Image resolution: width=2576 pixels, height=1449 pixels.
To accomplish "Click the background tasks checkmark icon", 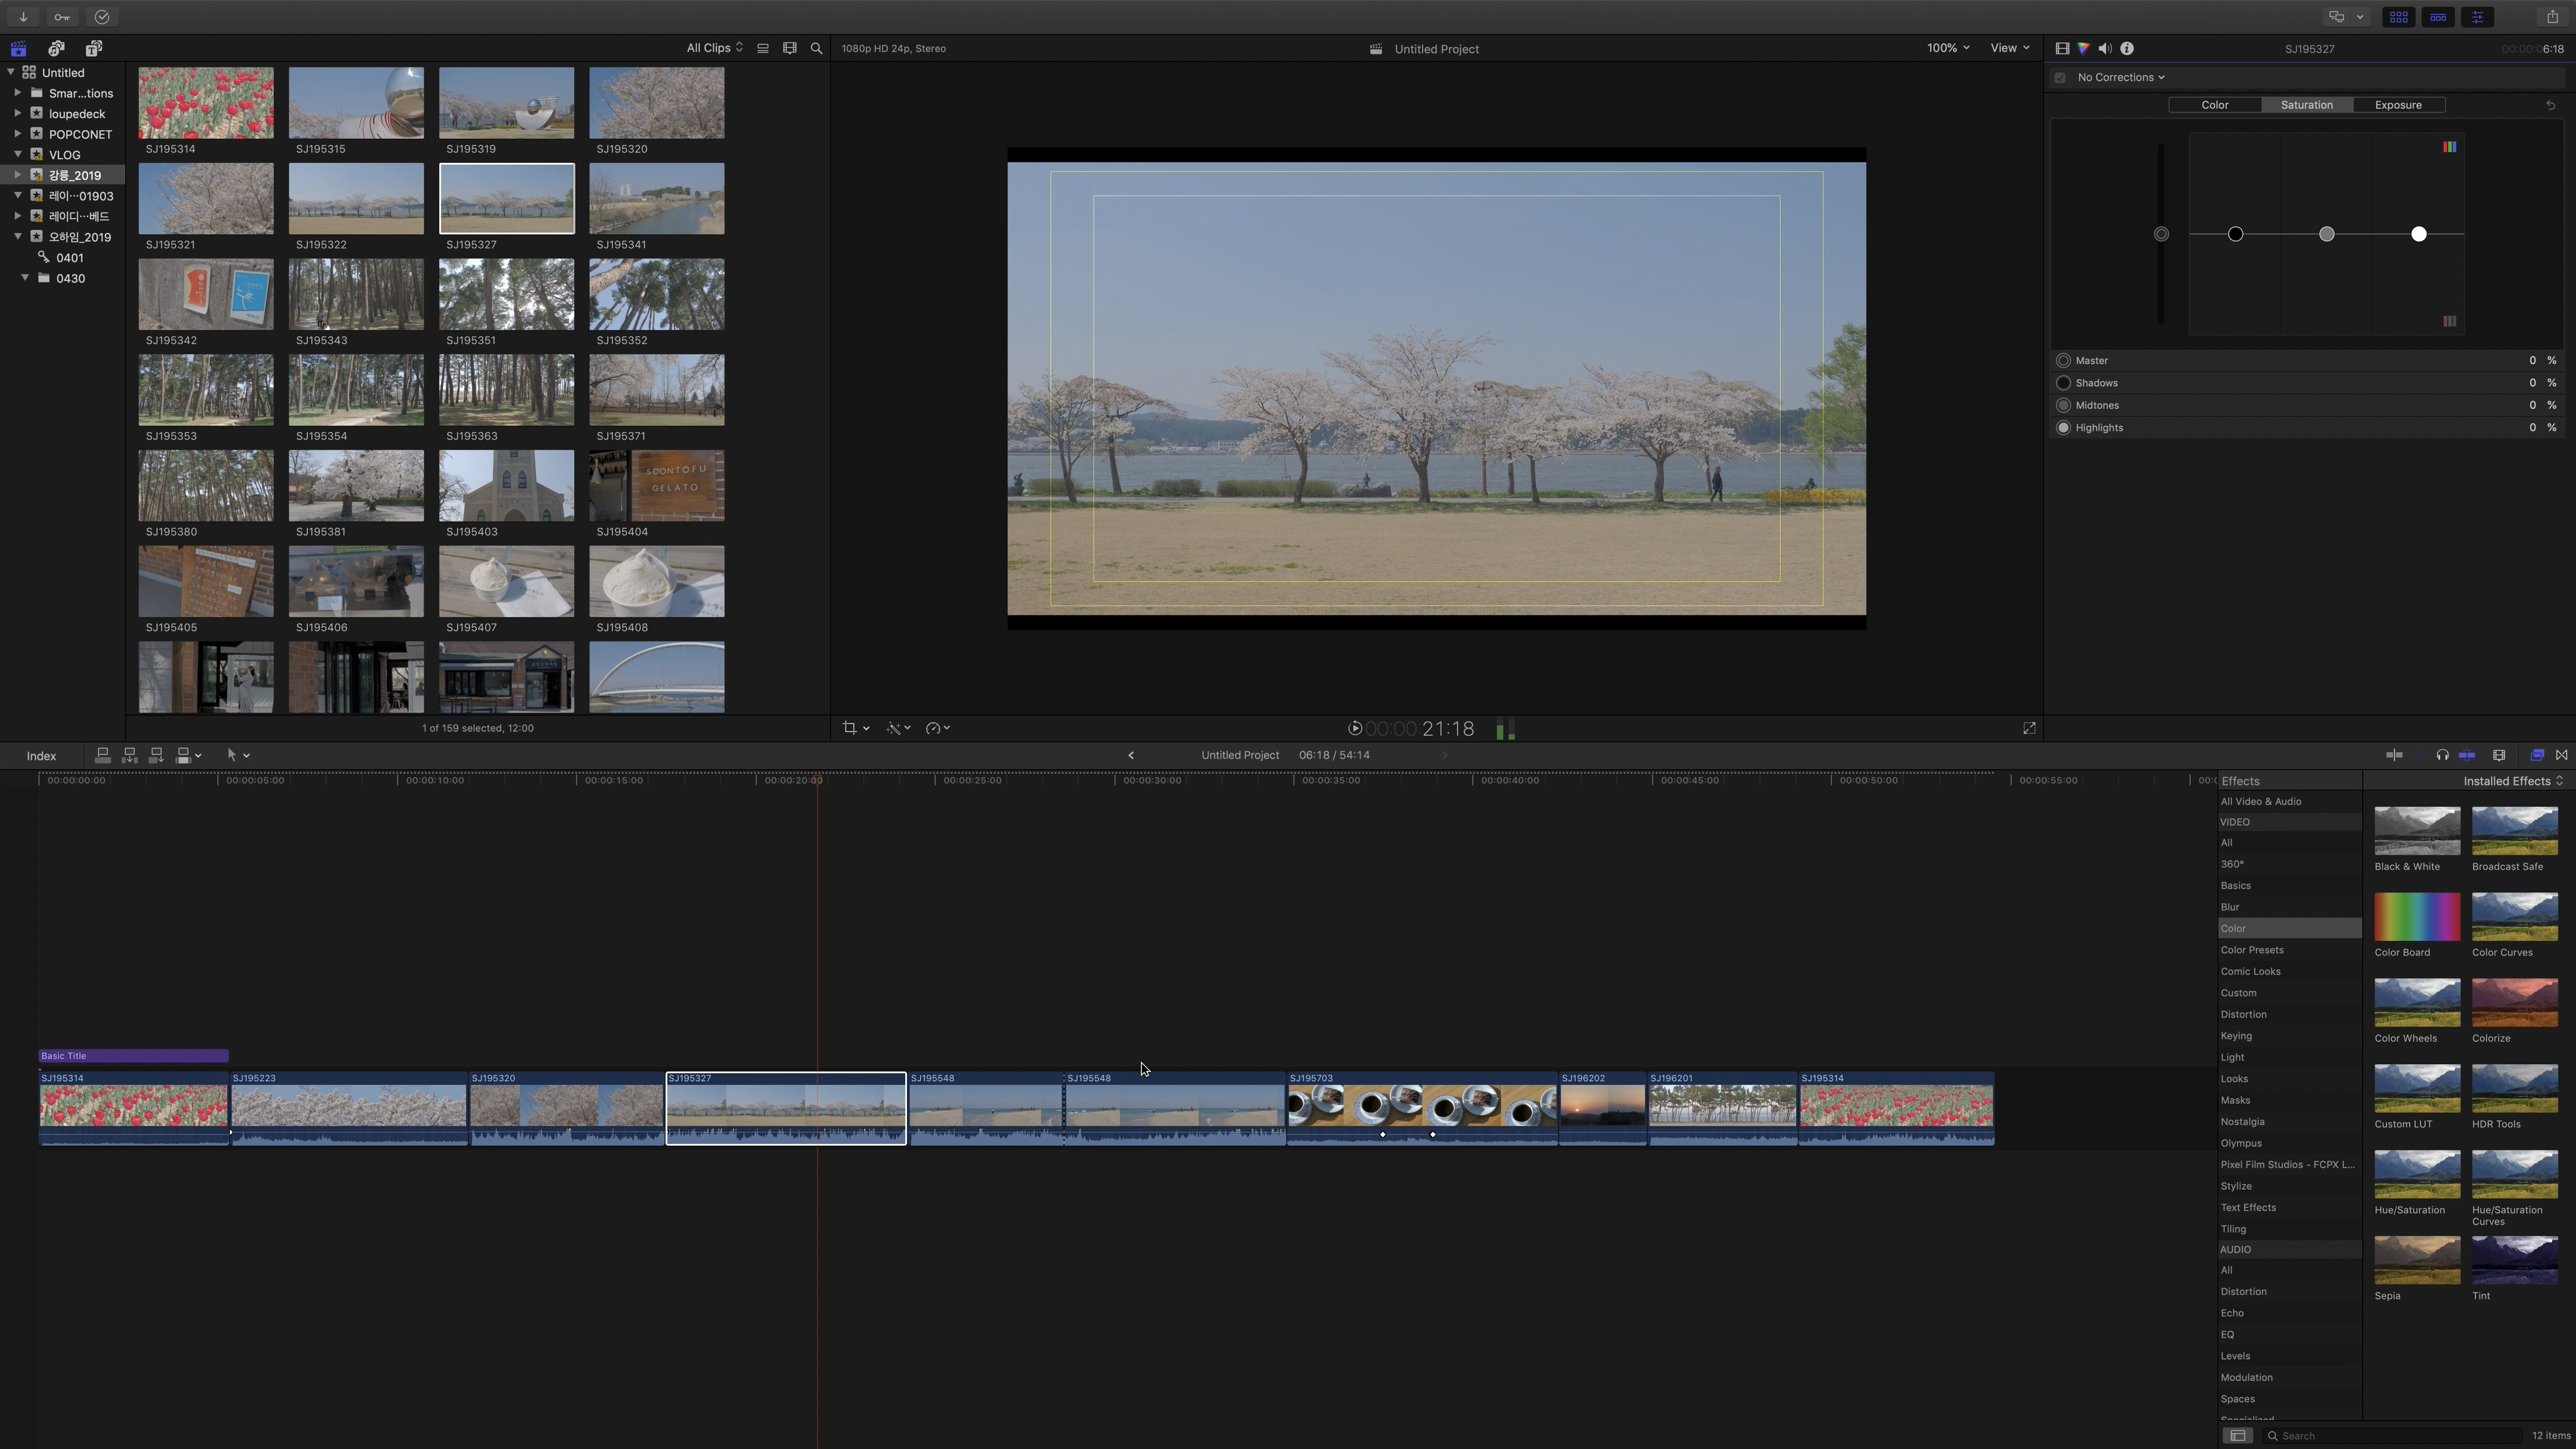I will tap(101, 17).
